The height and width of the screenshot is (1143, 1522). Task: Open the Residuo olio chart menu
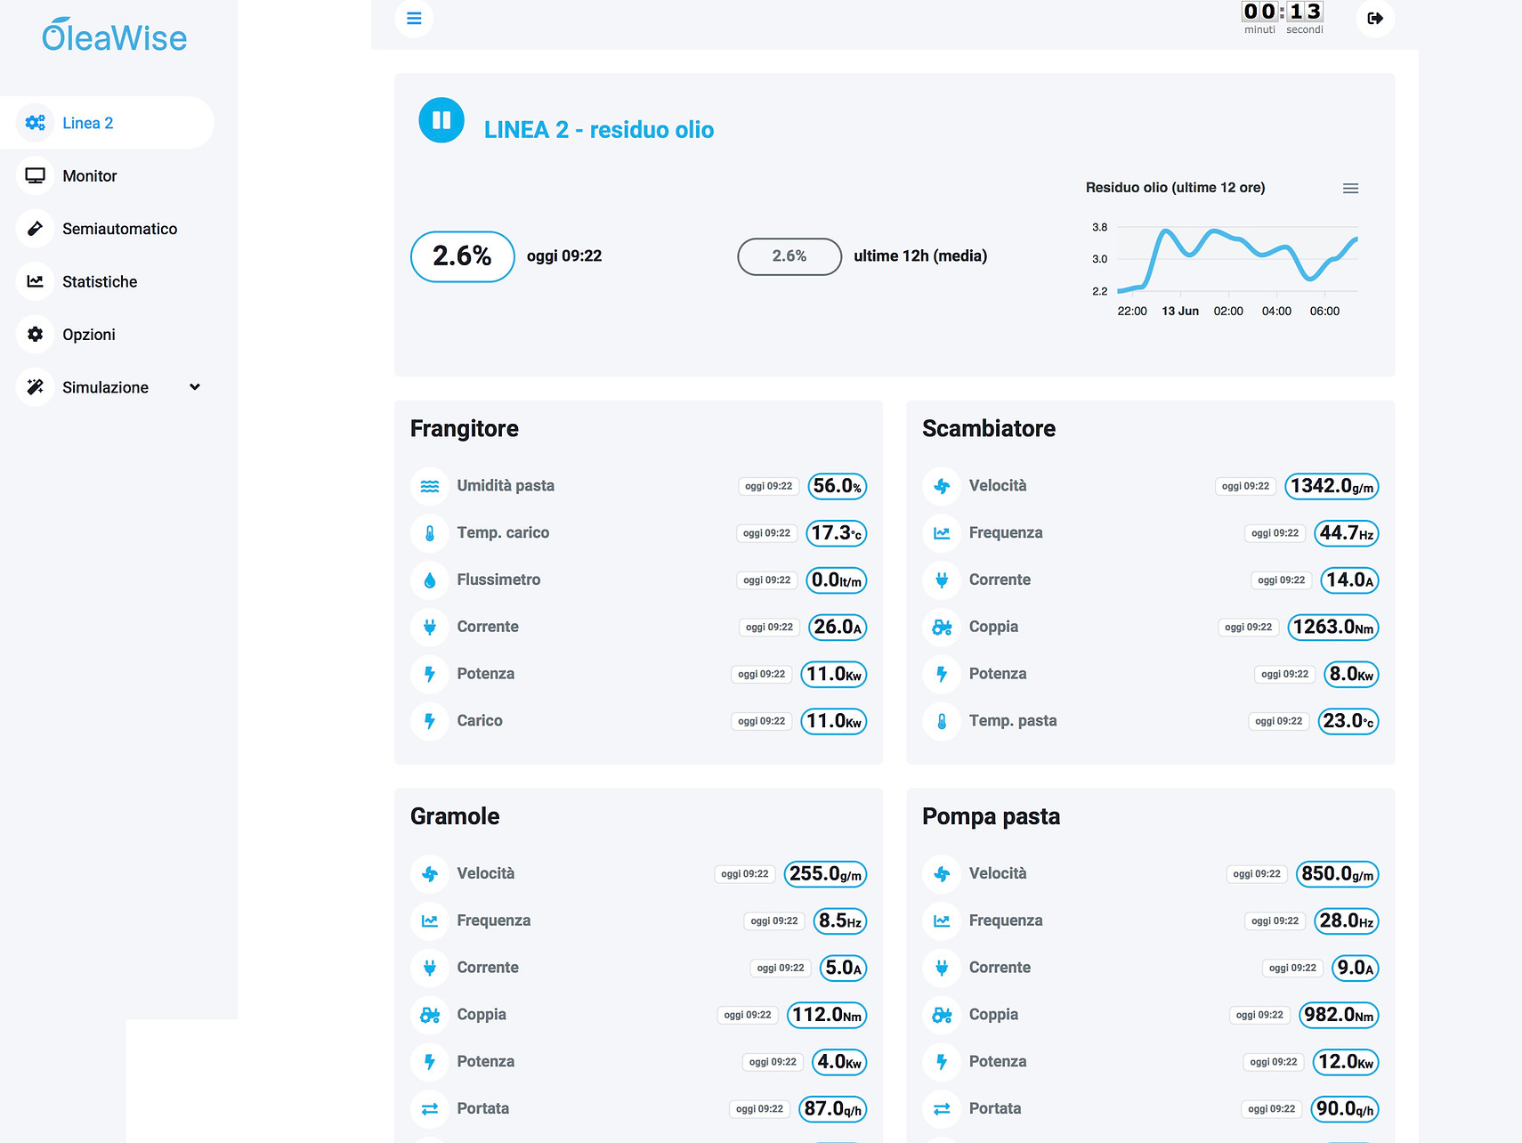point(1350,188)
